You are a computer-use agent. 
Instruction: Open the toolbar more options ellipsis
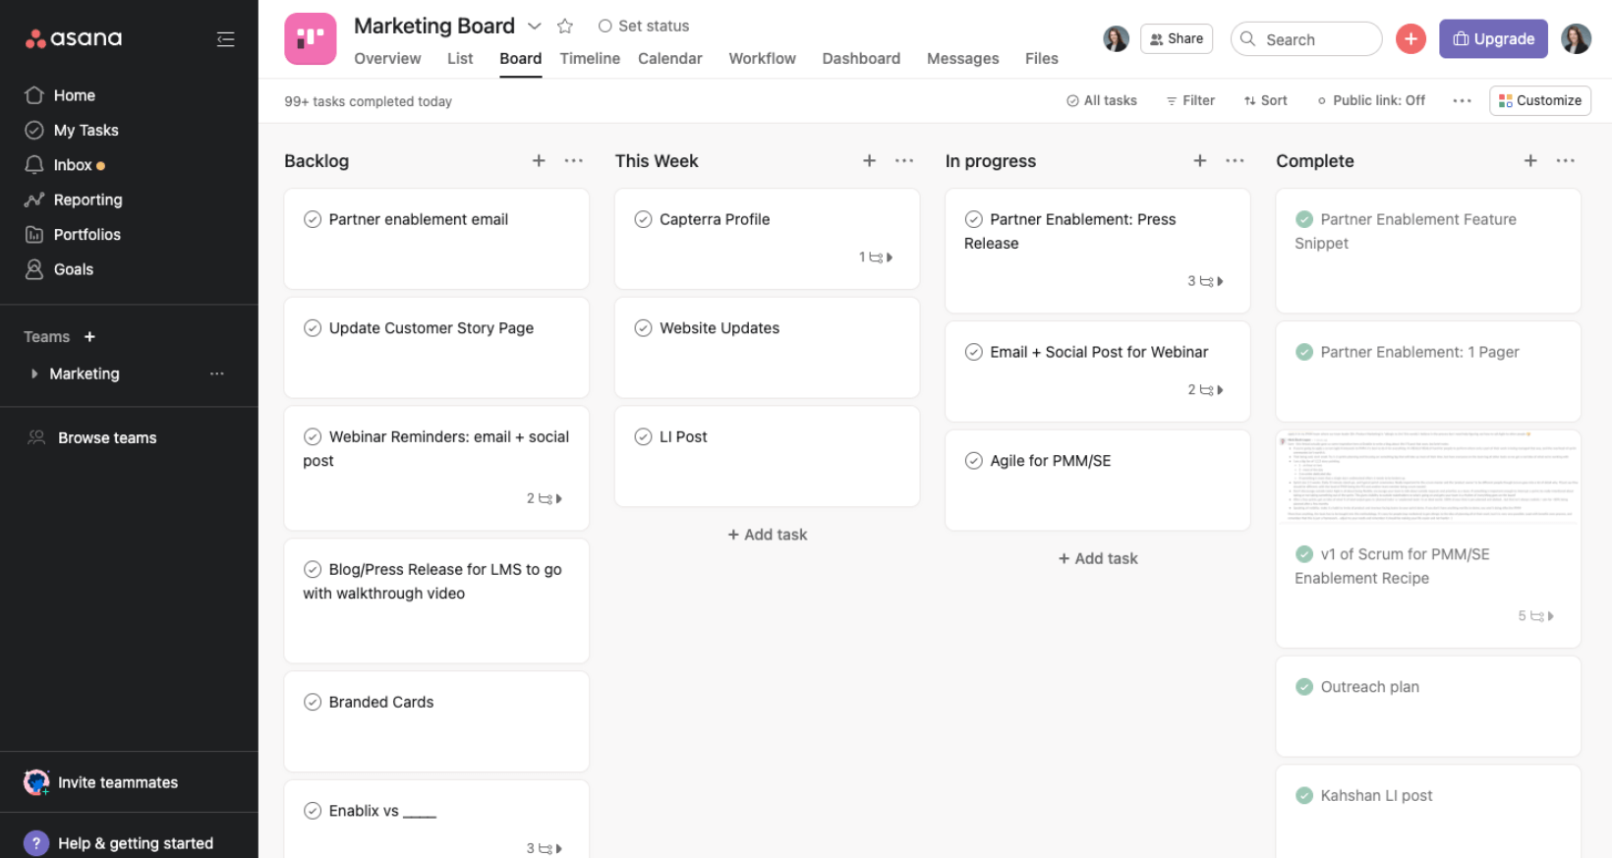(x=1462, y=100)
